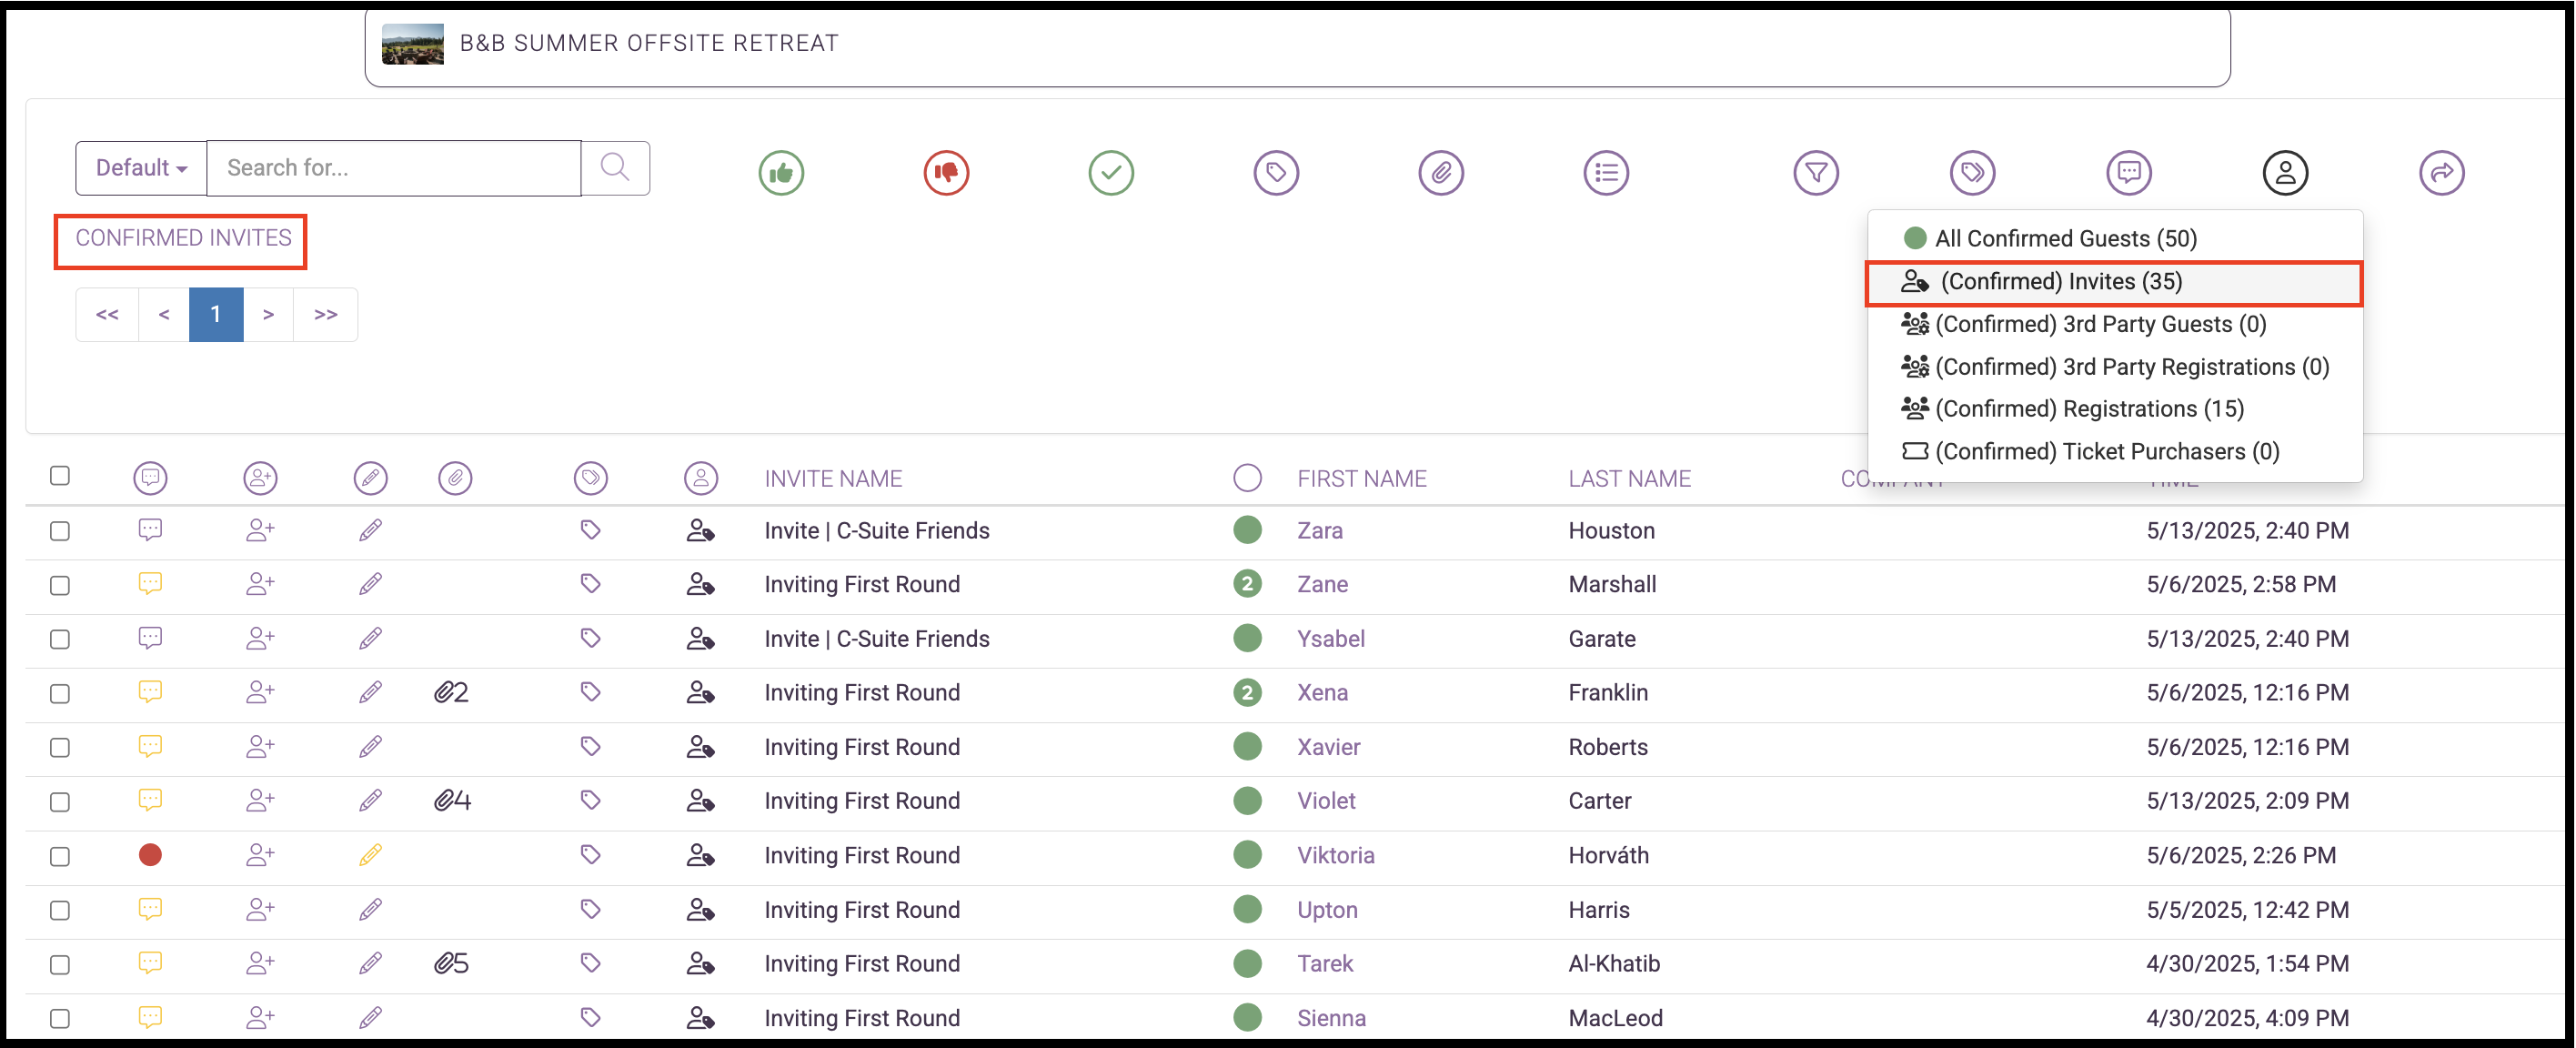This screenshot has height=1048, width=2576.
Task: Open the Default search dropdown
Action: click(x=141, y=168)
